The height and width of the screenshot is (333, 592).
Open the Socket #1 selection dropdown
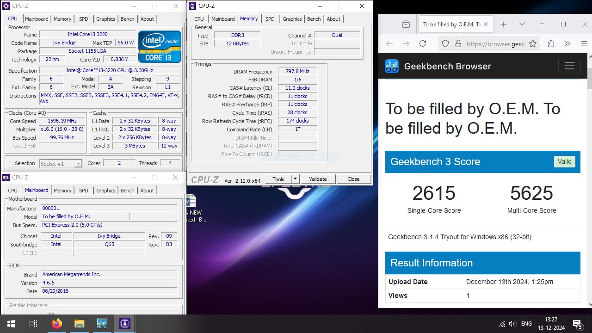[x=78, y=164]
